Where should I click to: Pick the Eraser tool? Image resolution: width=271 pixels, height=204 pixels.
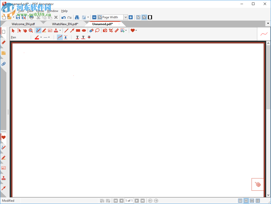click(x=91, y=30)
